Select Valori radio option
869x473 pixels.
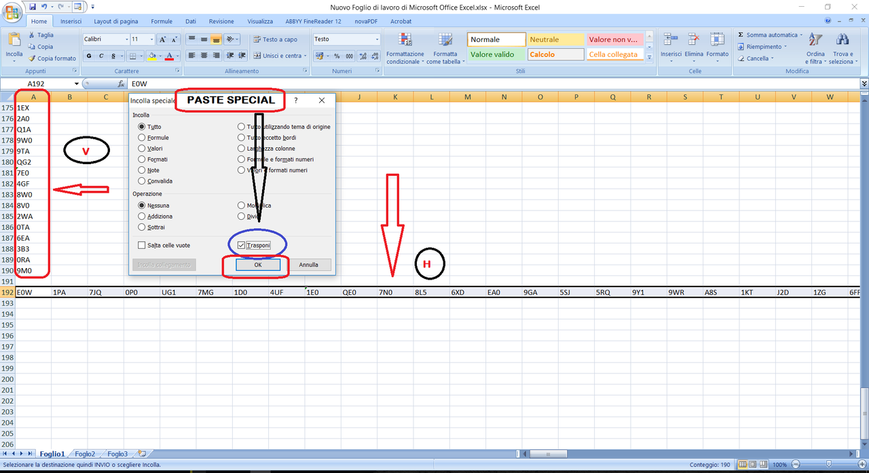[142, 149]
